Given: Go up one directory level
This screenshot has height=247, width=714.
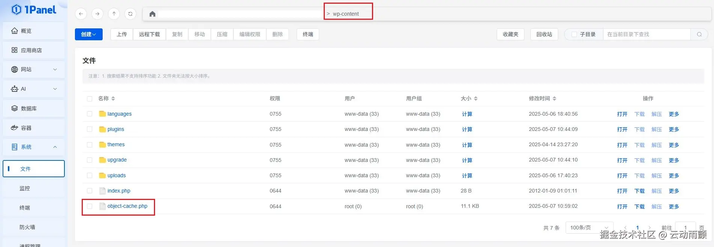Looking at the screenshot, I should 114,14.
